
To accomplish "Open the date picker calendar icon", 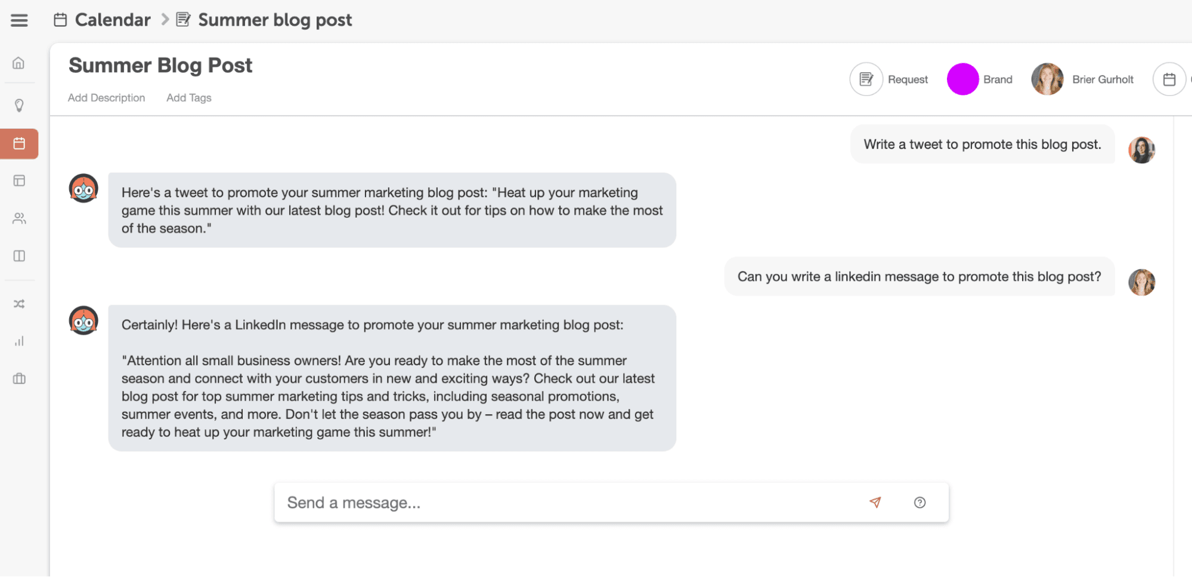I will pyautogui.click(x=1169, y=79).
